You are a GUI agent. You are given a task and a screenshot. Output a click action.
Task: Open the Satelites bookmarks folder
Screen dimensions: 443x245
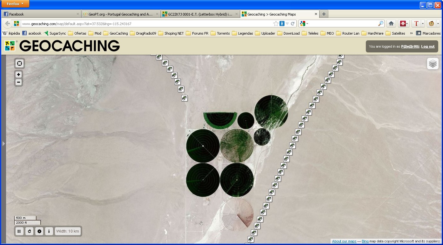395,33
